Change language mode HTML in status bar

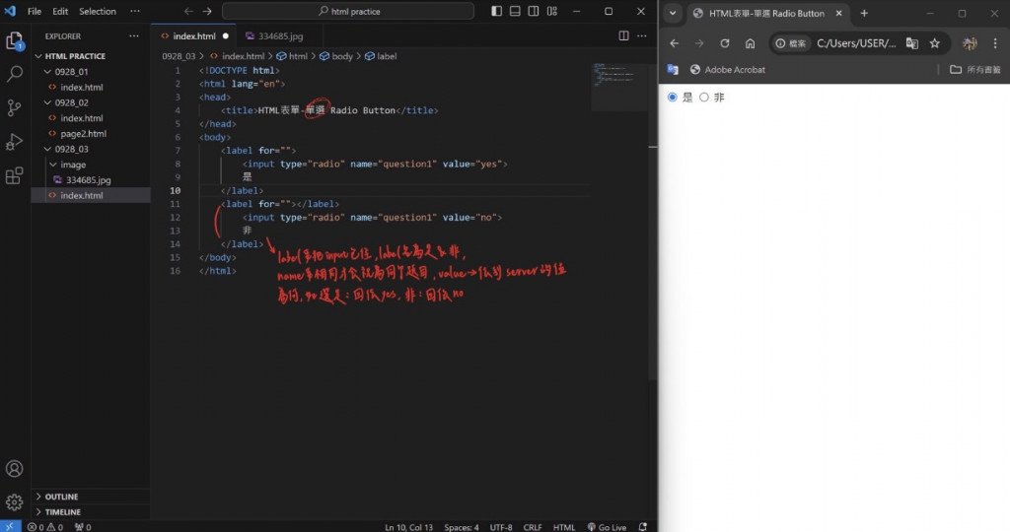(x=563, y=527)
